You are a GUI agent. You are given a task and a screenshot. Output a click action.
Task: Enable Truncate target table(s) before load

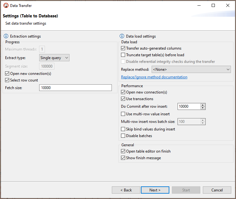coord(123,55)
